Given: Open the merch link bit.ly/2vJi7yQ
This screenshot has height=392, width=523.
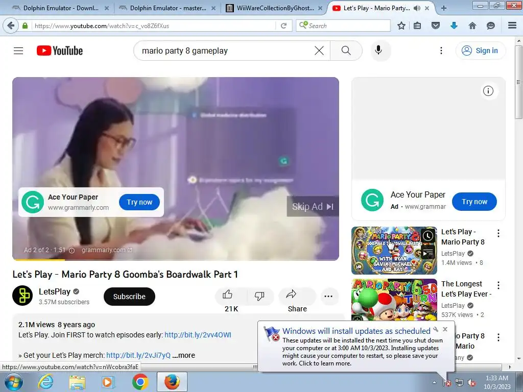Looking at the screenshot, I should [138, 355].
